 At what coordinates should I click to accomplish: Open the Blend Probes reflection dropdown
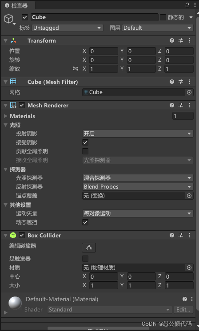pos(138,187)
